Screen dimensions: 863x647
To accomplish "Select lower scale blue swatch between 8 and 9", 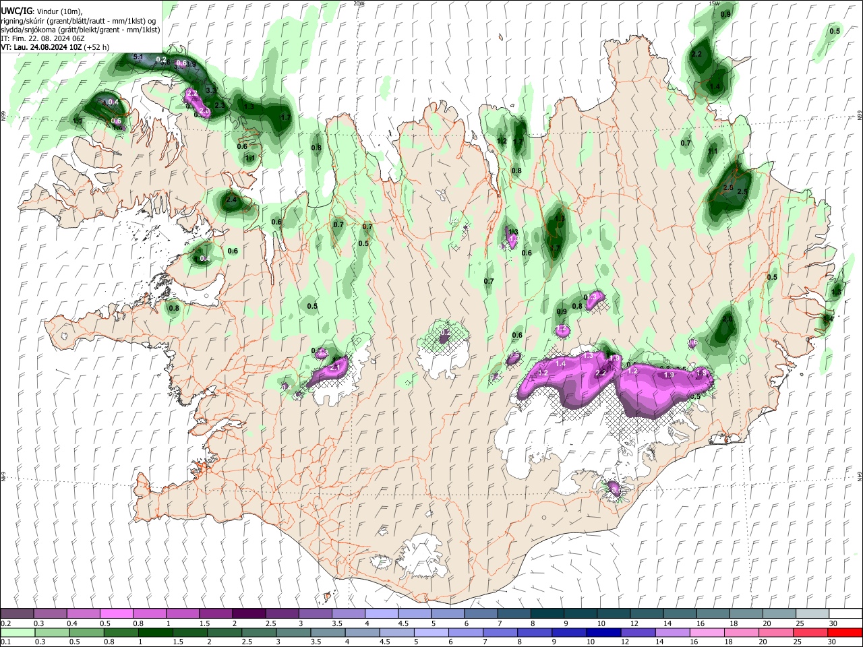I will (533, 632).
